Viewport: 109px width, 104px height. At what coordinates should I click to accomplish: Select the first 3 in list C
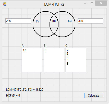point(76,60)
